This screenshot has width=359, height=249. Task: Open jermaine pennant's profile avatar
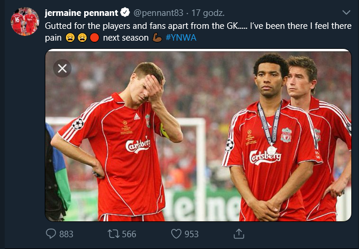(24, 21)
